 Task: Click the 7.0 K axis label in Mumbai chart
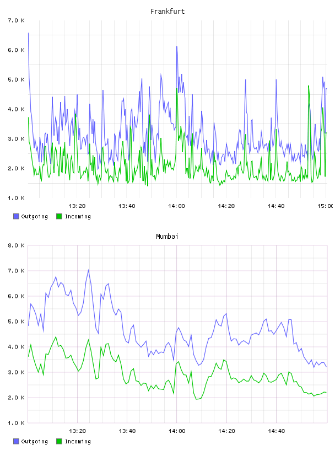tap(17, 271)
